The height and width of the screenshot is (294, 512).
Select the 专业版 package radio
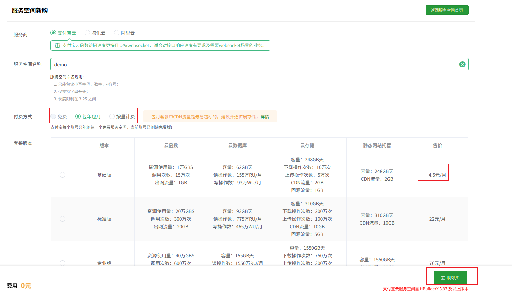coord(62,263)
